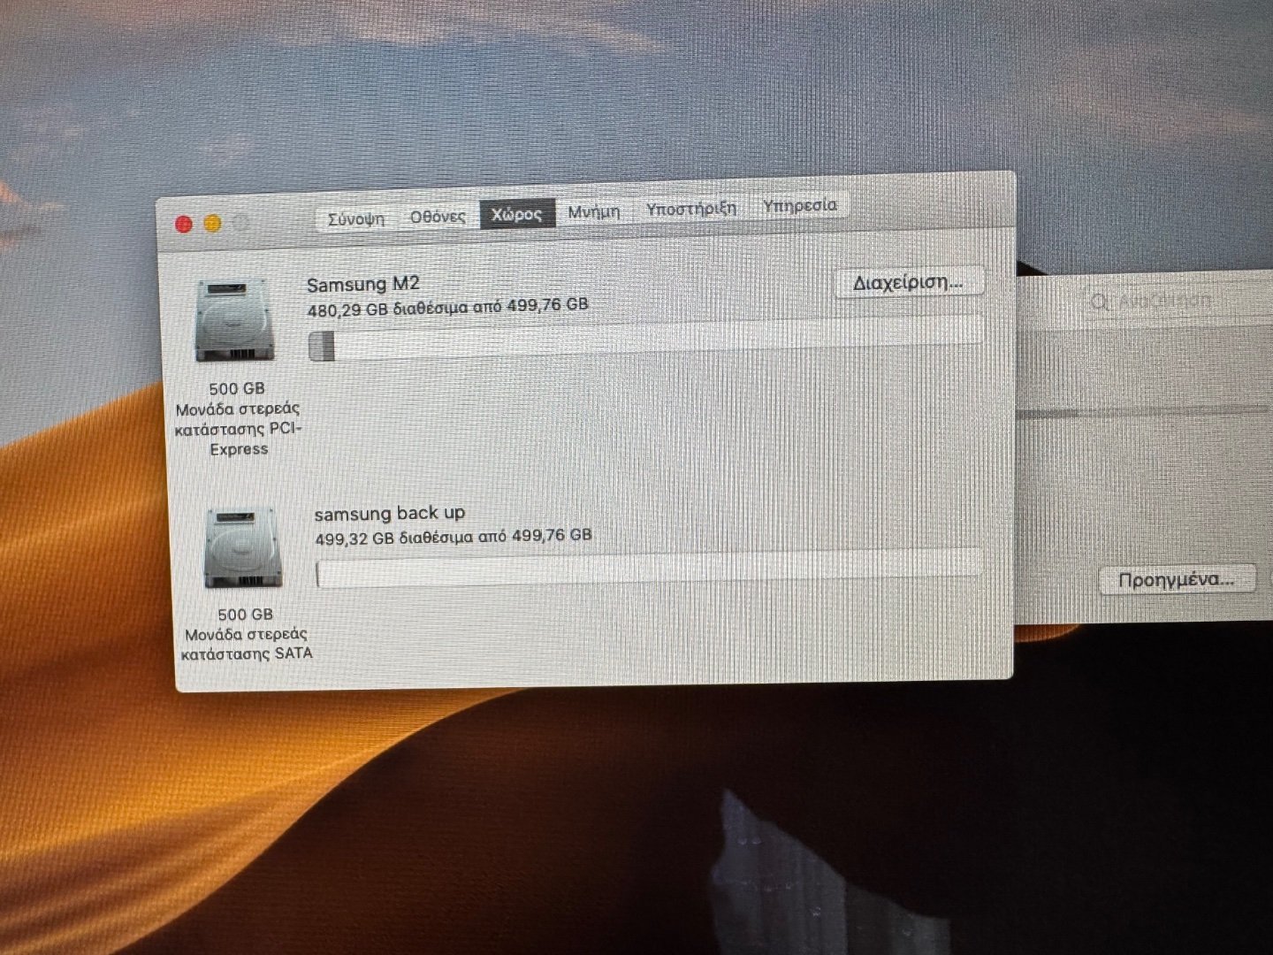Click the Διαχείριση... button
The width and height of the screenshot is (1273, 955).
pyautogui.click(x=908, y=283)
